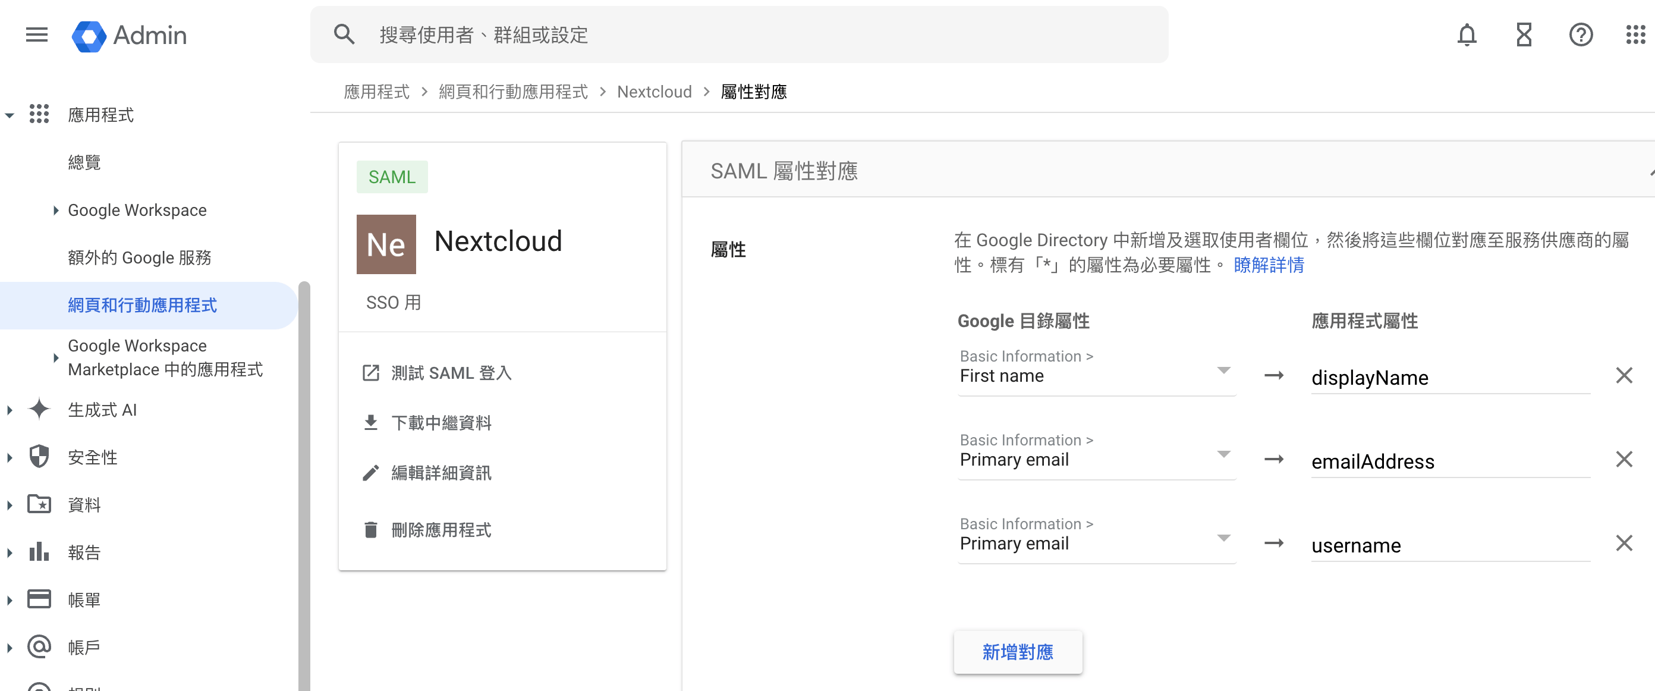Click 編輯詳細資訊
This screenshot has width=1655, height=691.
point(441,473)
